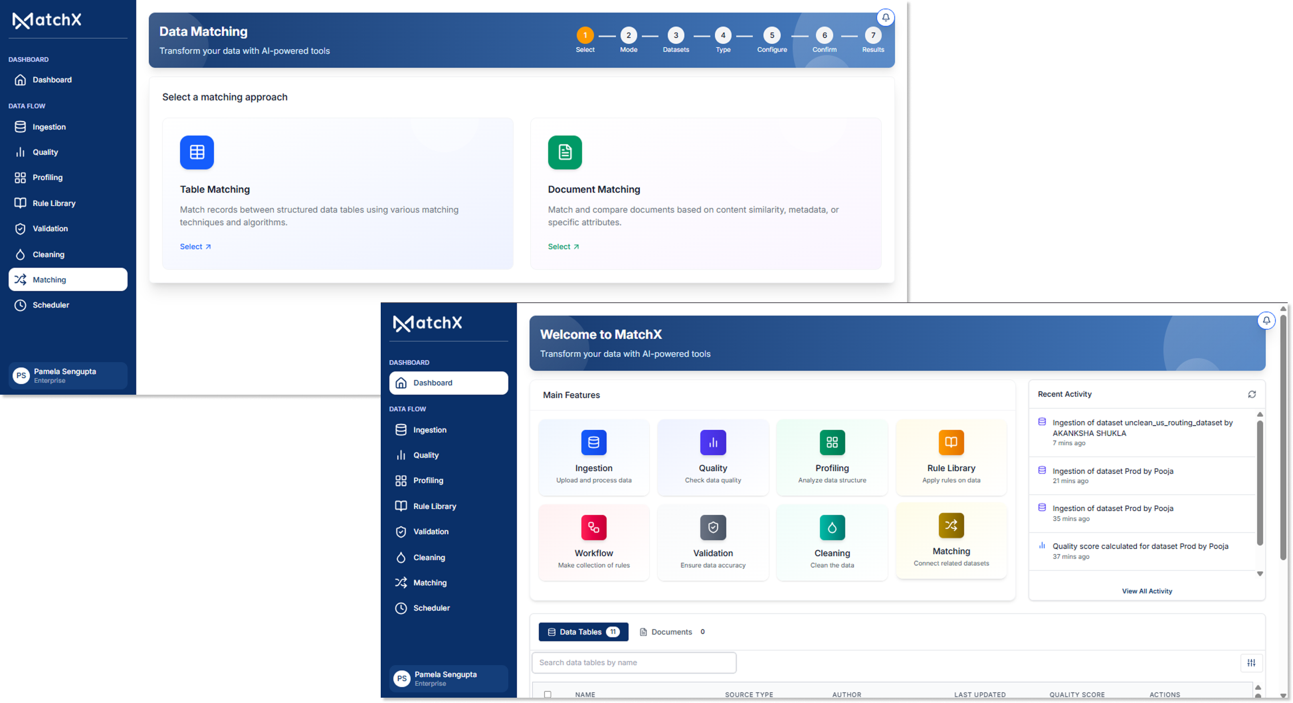Open the green Document Matching icon
This screenshot has width=1293, height=703.
point(565,152)
